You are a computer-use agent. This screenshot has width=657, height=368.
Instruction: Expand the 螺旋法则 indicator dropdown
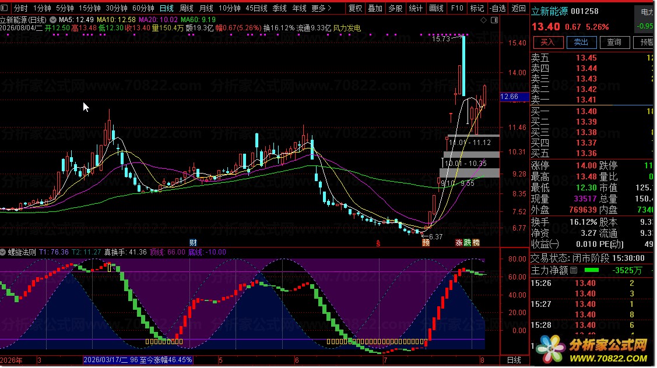point(3,252)
